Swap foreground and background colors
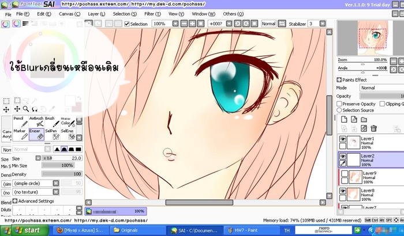 pyautogui.click(x=79, y=99)
